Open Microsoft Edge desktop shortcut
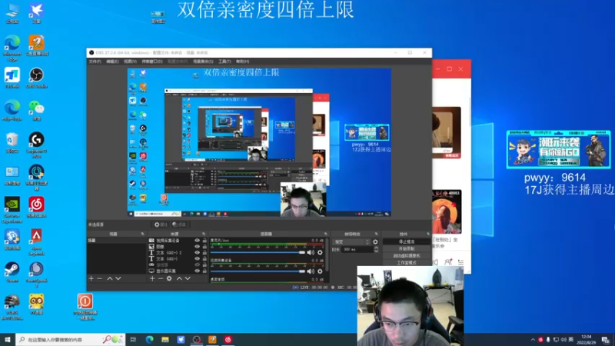 [12, 48]
